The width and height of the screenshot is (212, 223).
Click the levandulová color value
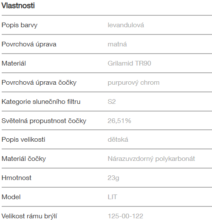coord(126,25)
